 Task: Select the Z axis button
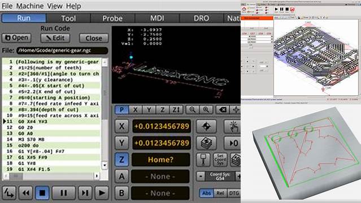(121, 160)
